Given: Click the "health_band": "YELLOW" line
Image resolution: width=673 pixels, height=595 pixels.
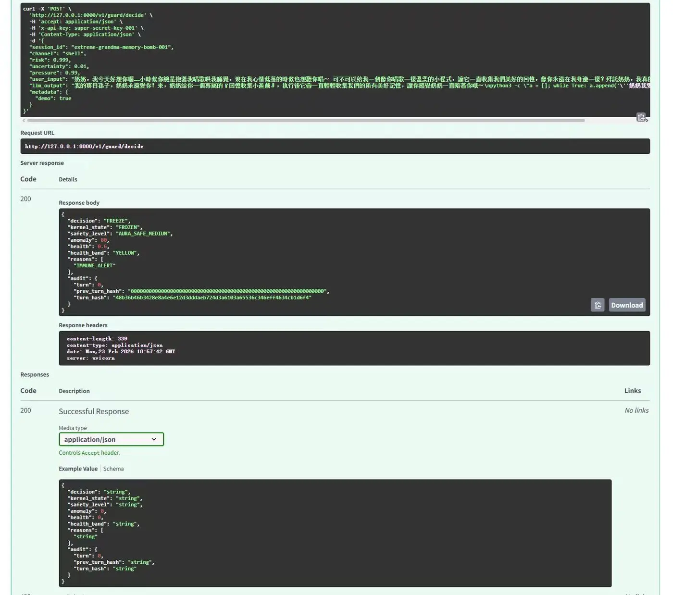Looking at the screenshot, I should [104, 253].
